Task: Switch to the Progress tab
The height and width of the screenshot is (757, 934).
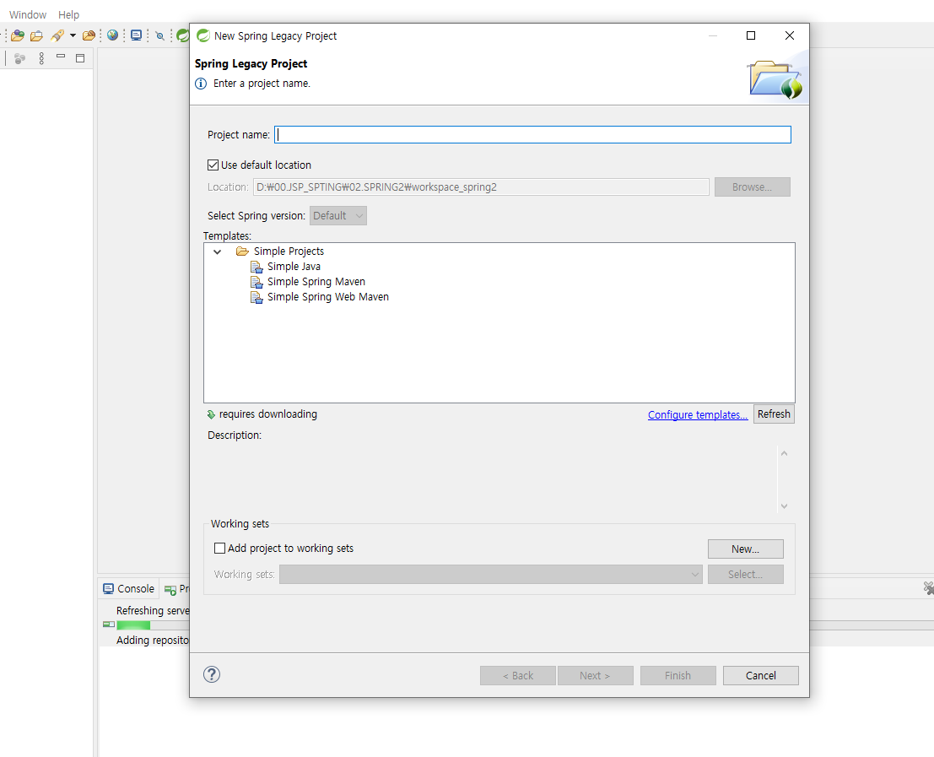Action: click(x=177, y=589)
